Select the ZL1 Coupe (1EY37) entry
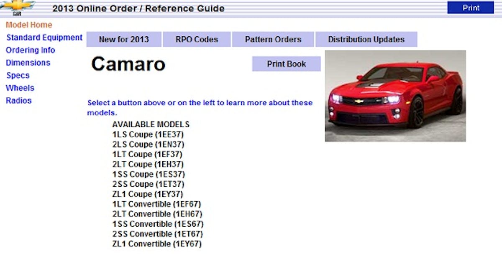This screenshot has width=502, height=256. [x=148, y=194]
